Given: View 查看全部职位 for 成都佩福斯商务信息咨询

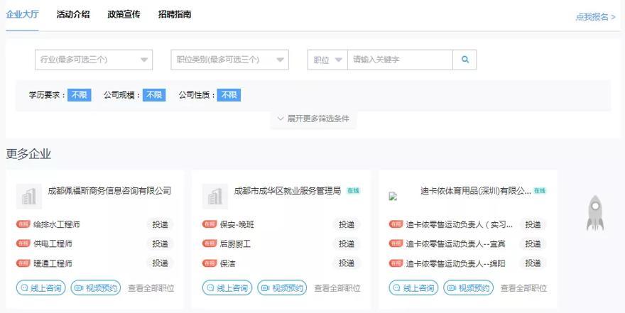Looking at the screenshot, I should coord(151,288).
